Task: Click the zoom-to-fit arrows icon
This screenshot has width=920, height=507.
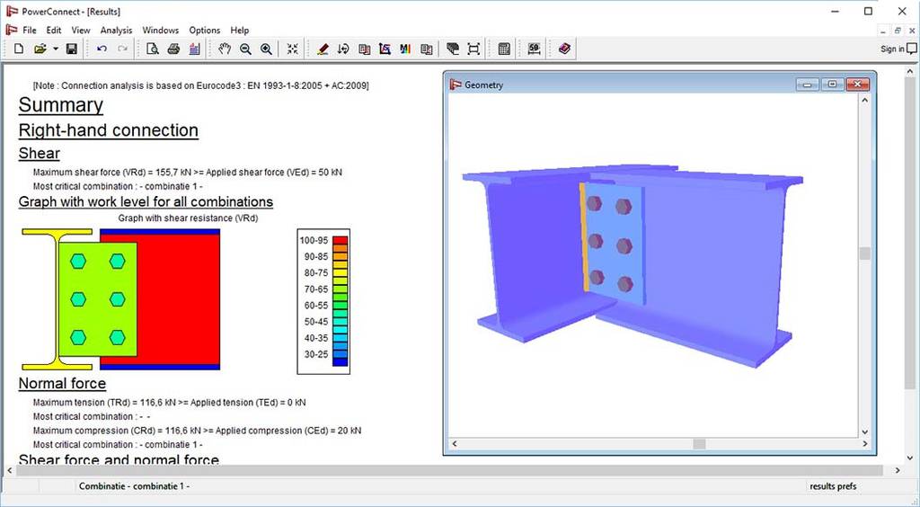Action: pos(292,49)
